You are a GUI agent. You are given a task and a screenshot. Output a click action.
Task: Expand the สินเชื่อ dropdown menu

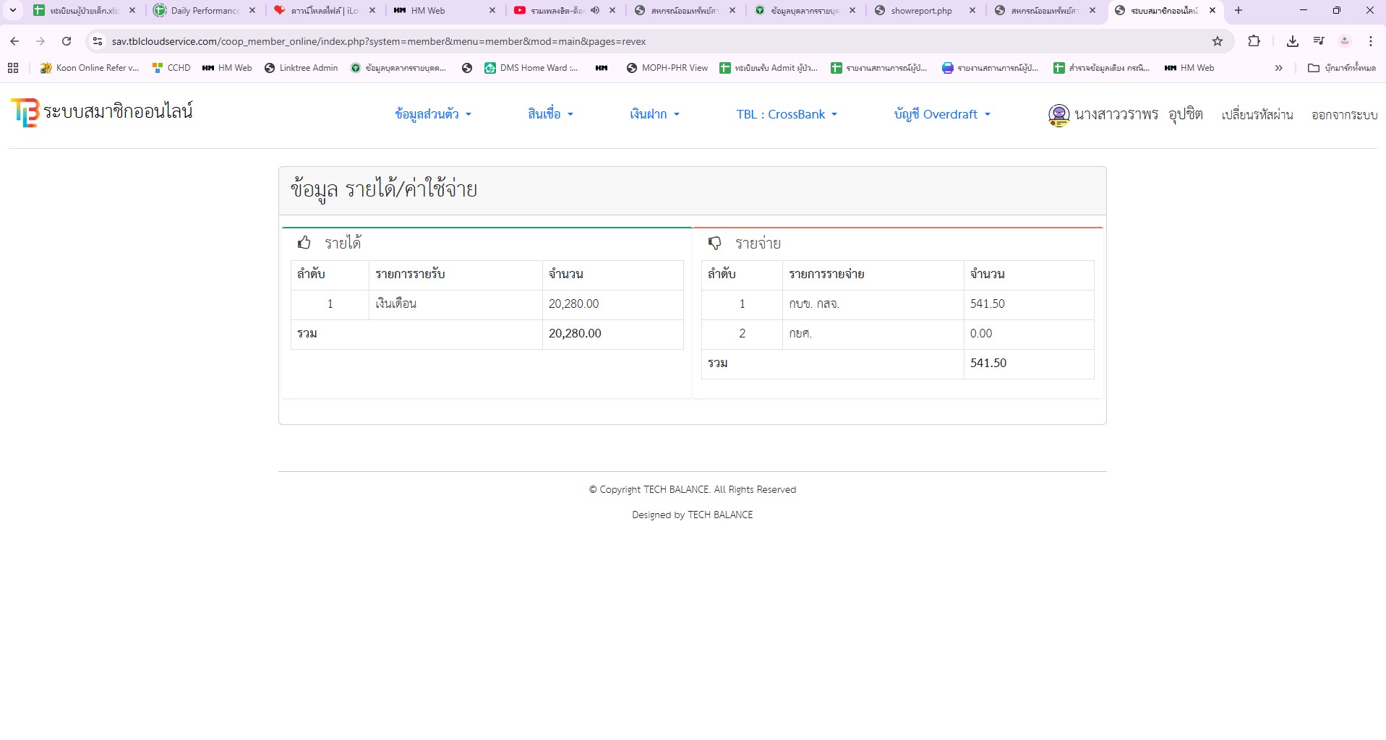click(x=549, y=114)
